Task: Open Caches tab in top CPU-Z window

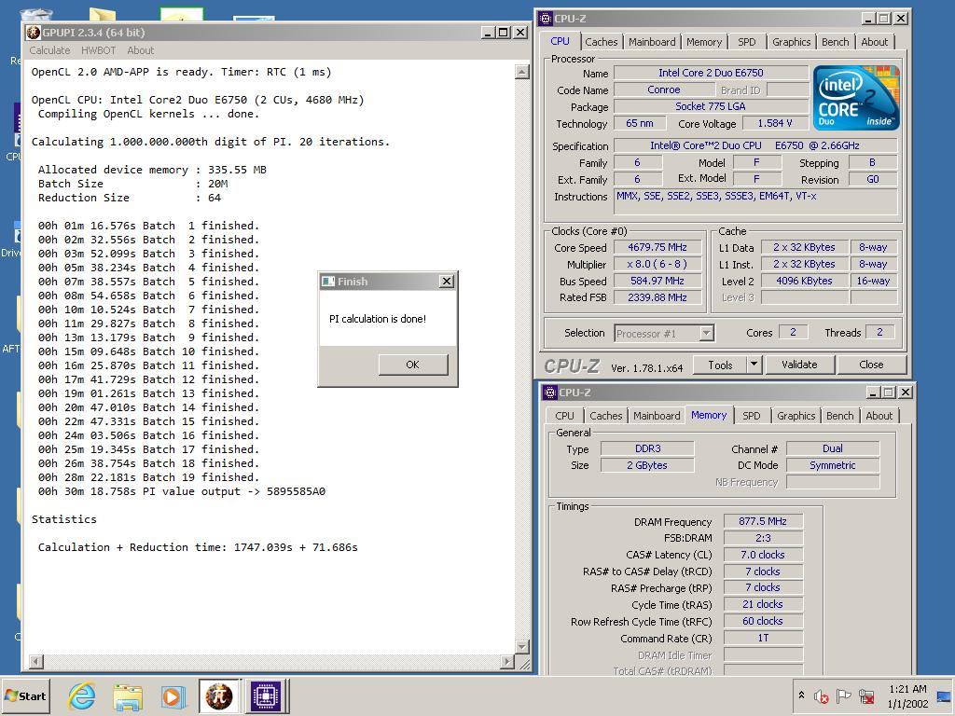Action: (602, 42)
